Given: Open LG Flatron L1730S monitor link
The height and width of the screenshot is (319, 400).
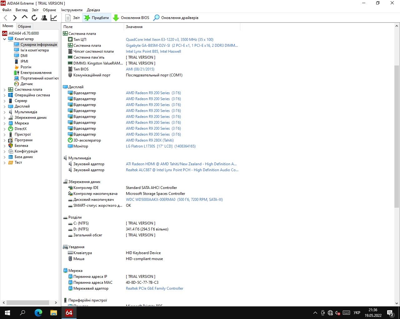Looking at the screenshot, I should 161,146.
